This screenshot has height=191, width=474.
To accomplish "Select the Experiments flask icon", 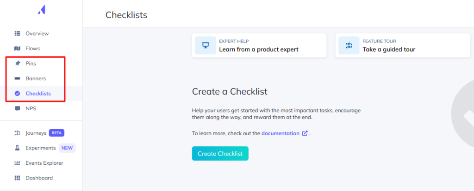I will (18, 148).
